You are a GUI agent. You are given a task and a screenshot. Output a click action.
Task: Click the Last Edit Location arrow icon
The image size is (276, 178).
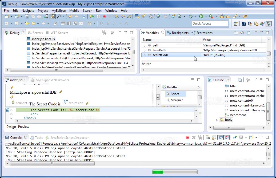click(x=27, y=23)
